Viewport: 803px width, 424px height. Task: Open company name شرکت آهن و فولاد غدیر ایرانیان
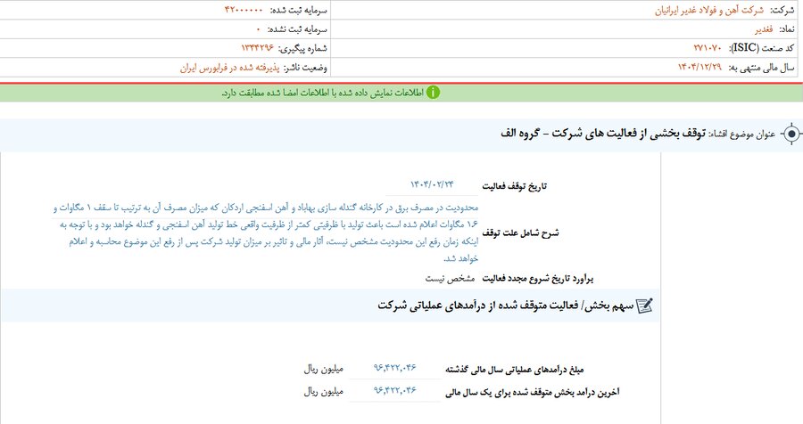[x=708, y=10]
